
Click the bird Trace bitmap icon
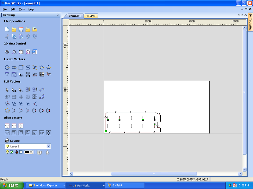pyautogui.click(x=49, y=74)
